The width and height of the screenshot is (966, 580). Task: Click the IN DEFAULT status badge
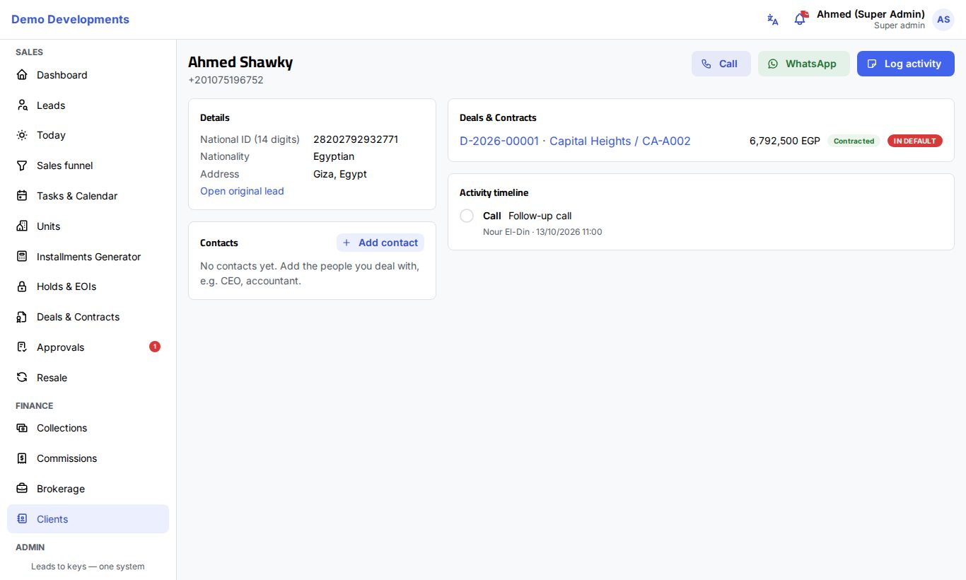tap(915, 141)
